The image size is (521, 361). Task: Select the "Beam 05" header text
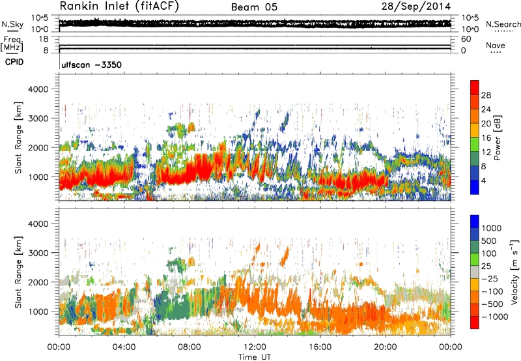[254, 7]
